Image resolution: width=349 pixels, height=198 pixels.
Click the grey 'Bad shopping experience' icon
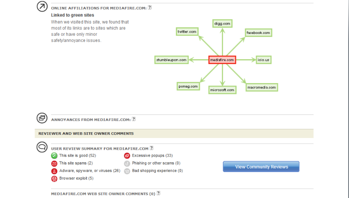click(x=127, y=171)
